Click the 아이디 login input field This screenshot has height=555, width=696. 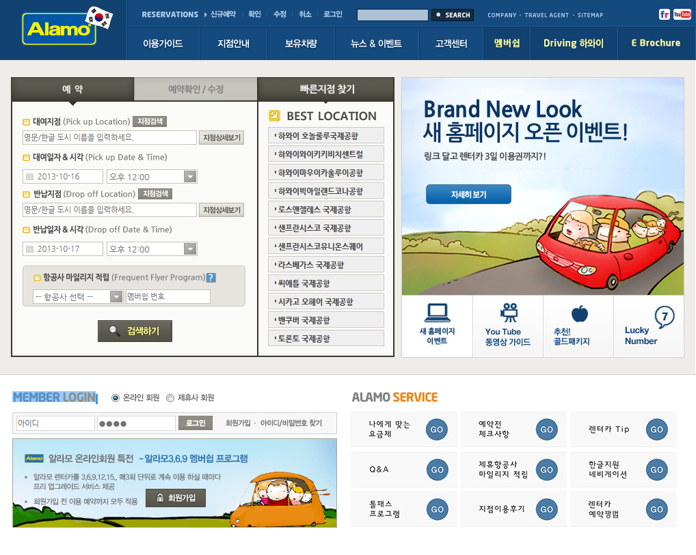tap(55, 423)
